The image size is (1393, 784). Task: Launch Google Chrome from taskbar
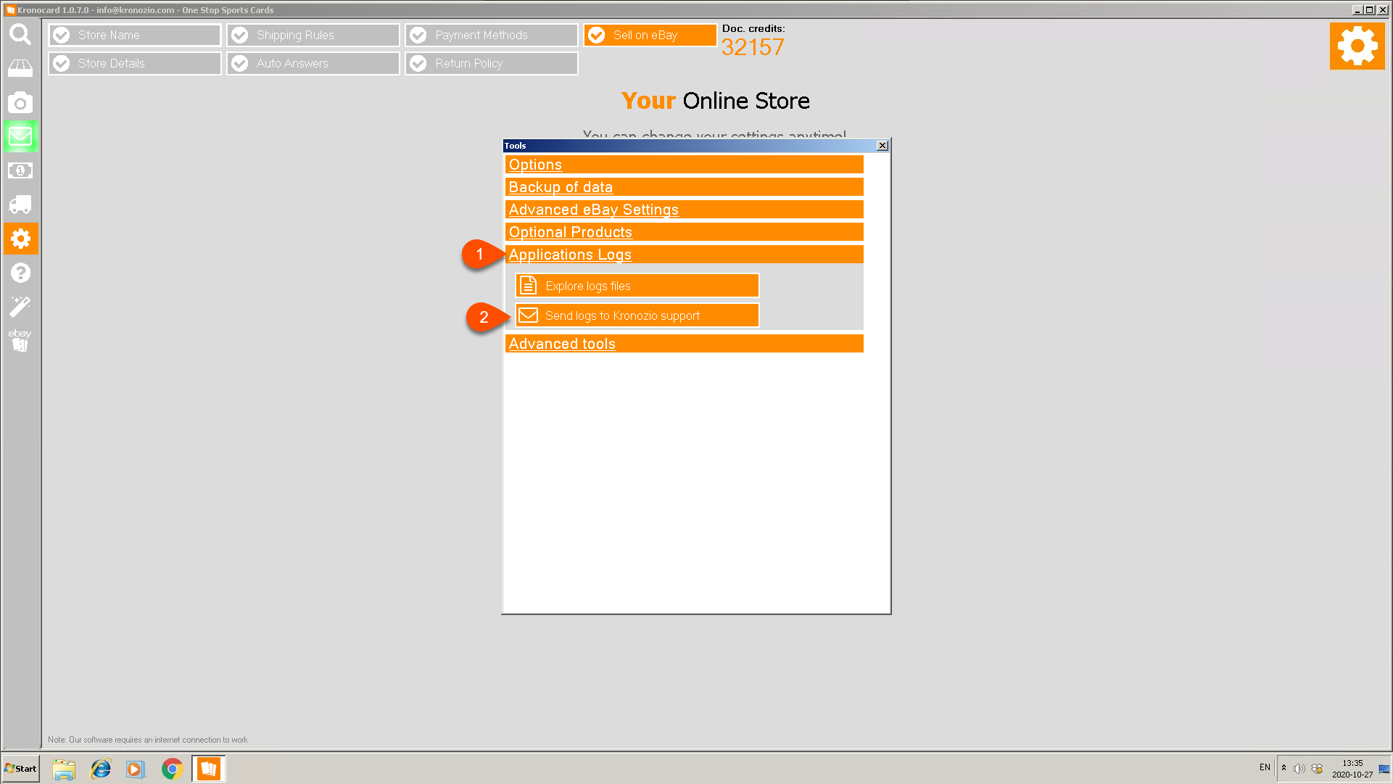tap(172, 769)
